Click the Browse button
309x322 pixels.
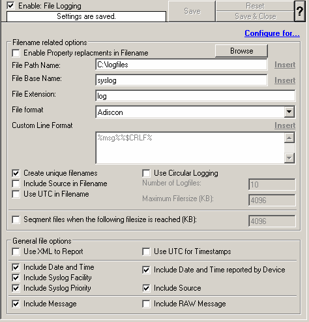(241, 51)
